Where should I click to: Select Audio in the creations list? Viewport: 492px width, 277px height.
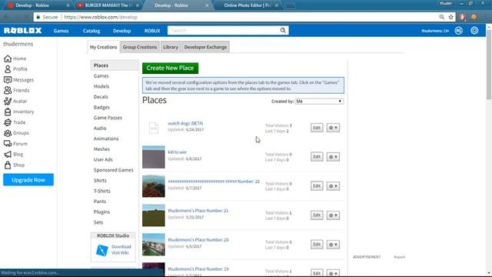(x=100, y=128)
